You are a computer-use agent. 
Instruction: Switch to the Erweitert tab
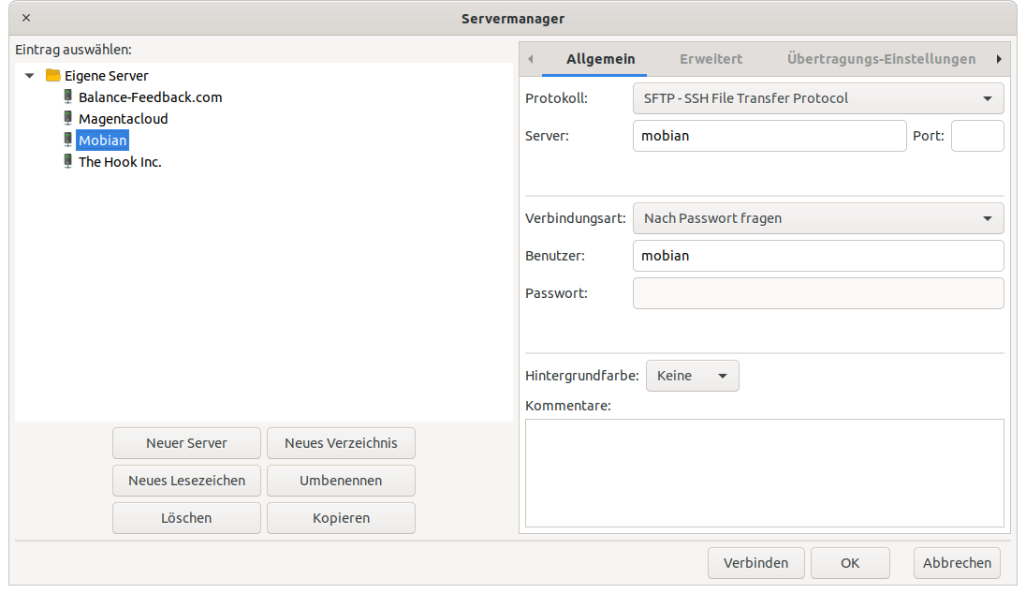pyautogui.click(x=711, y=59)
